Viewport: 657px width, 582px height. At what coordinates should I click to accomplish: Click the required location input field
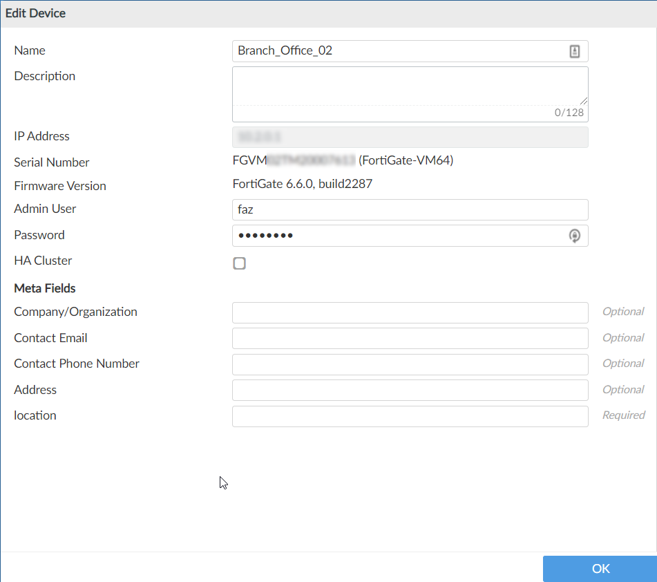(410, 416)
